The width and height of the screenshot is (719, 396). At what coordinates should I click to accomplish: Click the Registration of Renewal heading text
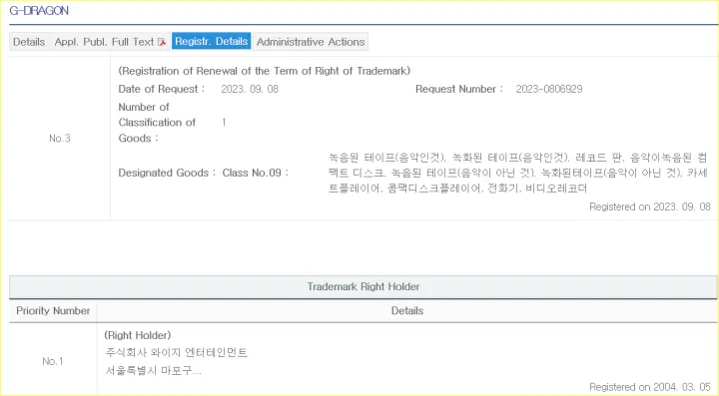[264, 71]
